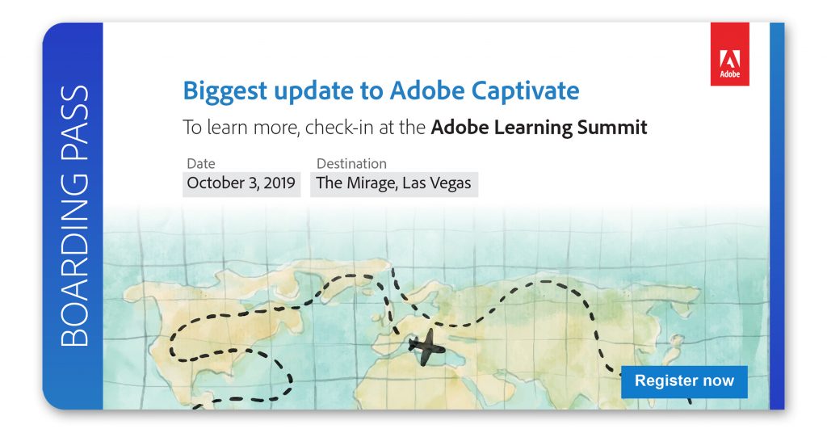Viewport: 827px width, 433px height.
Task: Click the blue stripe on the right edge
Action: click(x=777, y=216)
